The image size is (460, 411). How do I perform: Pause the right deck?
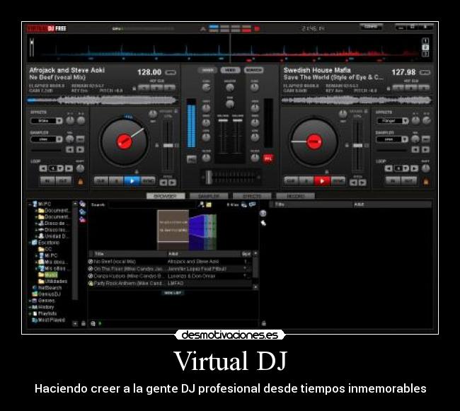tap(306, 181)
